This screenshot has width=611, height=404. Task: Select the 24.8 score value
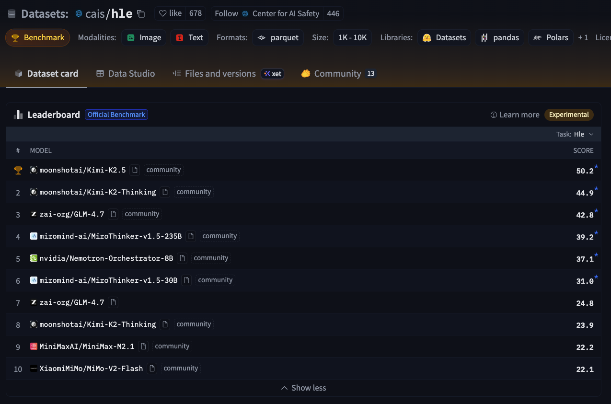coord(585,303)
